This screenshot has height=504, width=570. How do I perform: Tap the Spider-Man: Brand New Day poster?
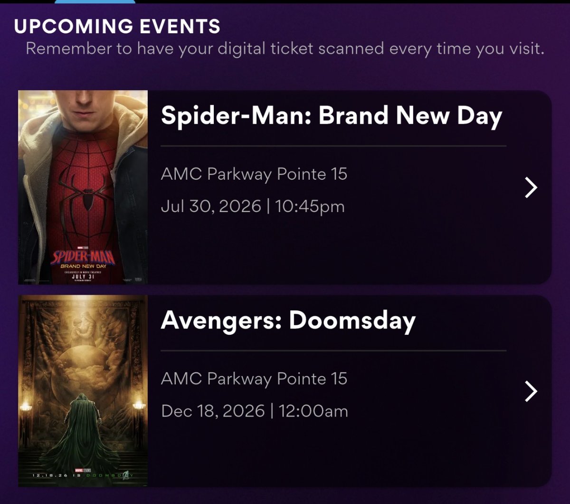coord(83,187)
